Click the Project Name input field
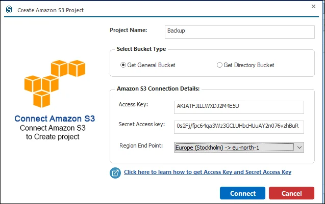Image resolution: width=325 pixels, height=204 pixels. coord(240,32)
